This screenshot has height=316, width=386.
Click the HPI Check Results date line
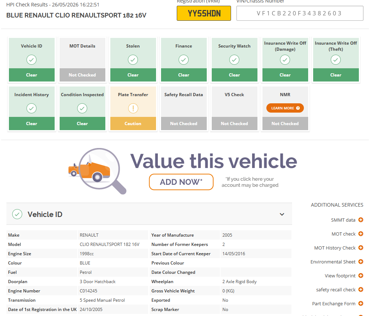(53, 5)
